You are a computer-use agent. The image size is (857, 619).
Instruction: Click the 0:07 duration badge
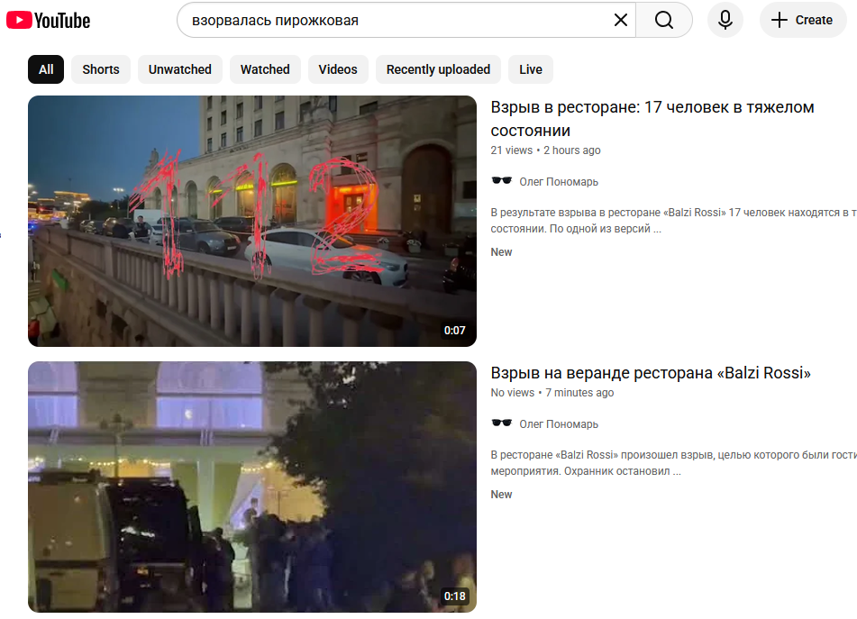coord(455,331)
